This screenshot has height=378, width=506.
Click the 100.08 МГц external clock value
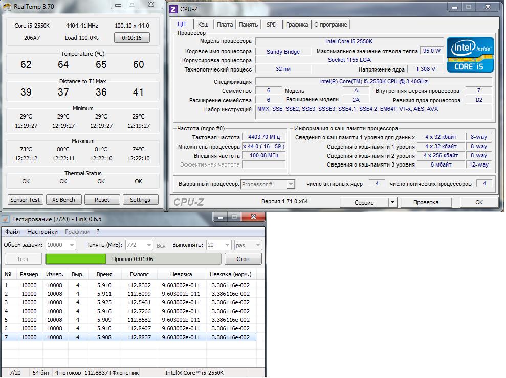[264, 156]
